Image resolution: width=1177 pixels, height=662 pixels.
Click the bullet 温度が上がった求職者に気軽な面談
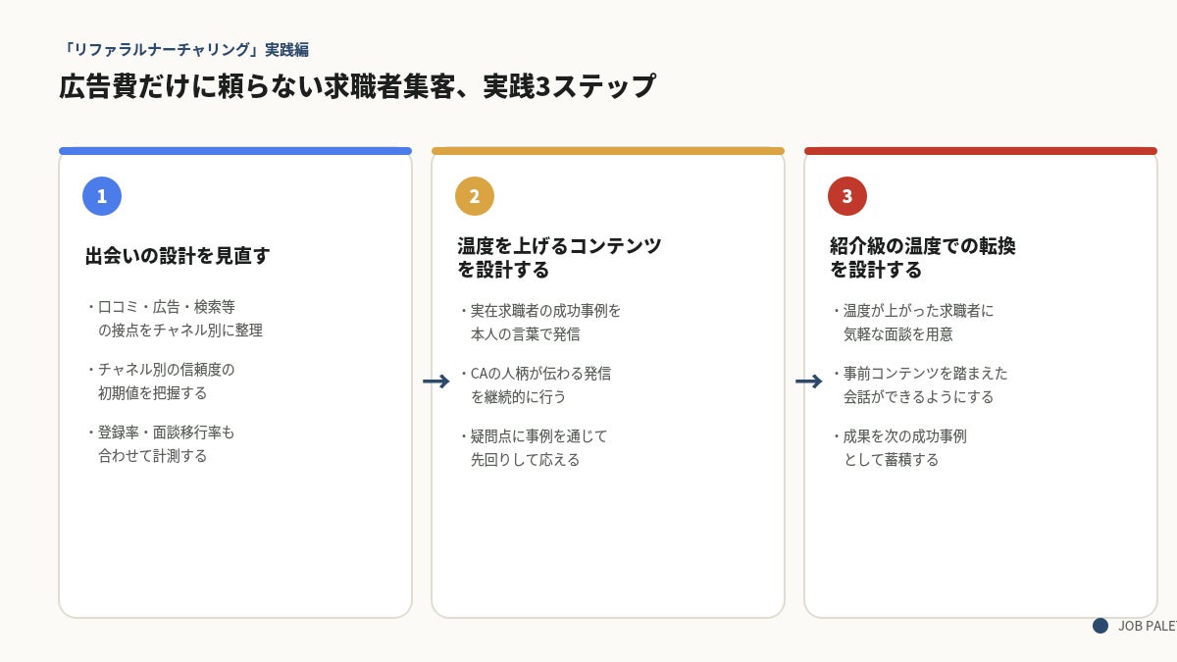coord(912,323)
